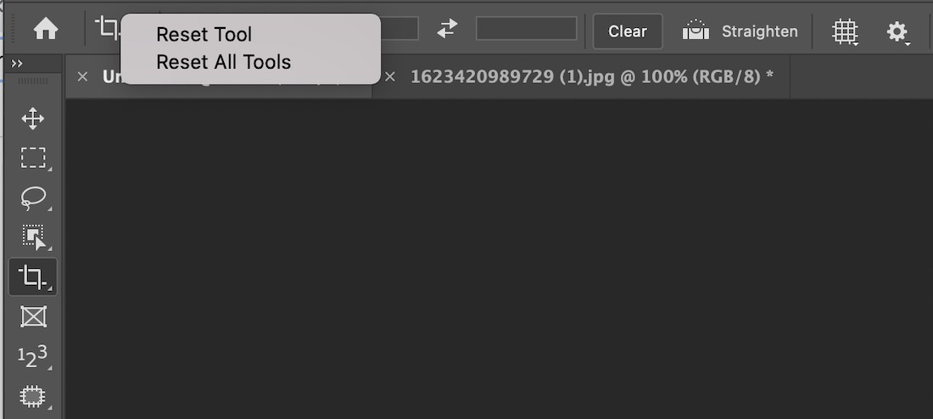This screenshot has height=419, width=933.
Task: Select the Frame tool
Action: pos(33,316)
